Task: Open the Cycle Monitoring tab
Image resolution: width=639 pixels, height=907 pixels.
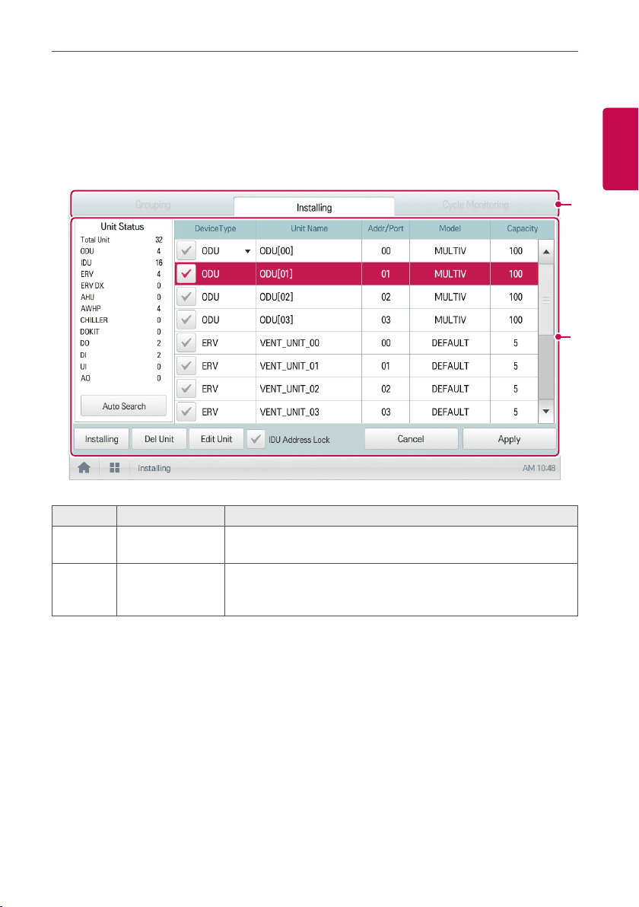Action: 475,205
